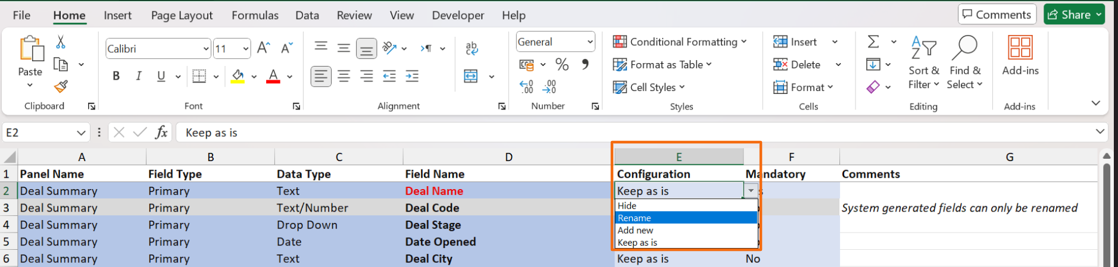The width and height of the screenshot is (1118, 267).
Task: Click the Merge & Center icon
Action: coord(471,76)
